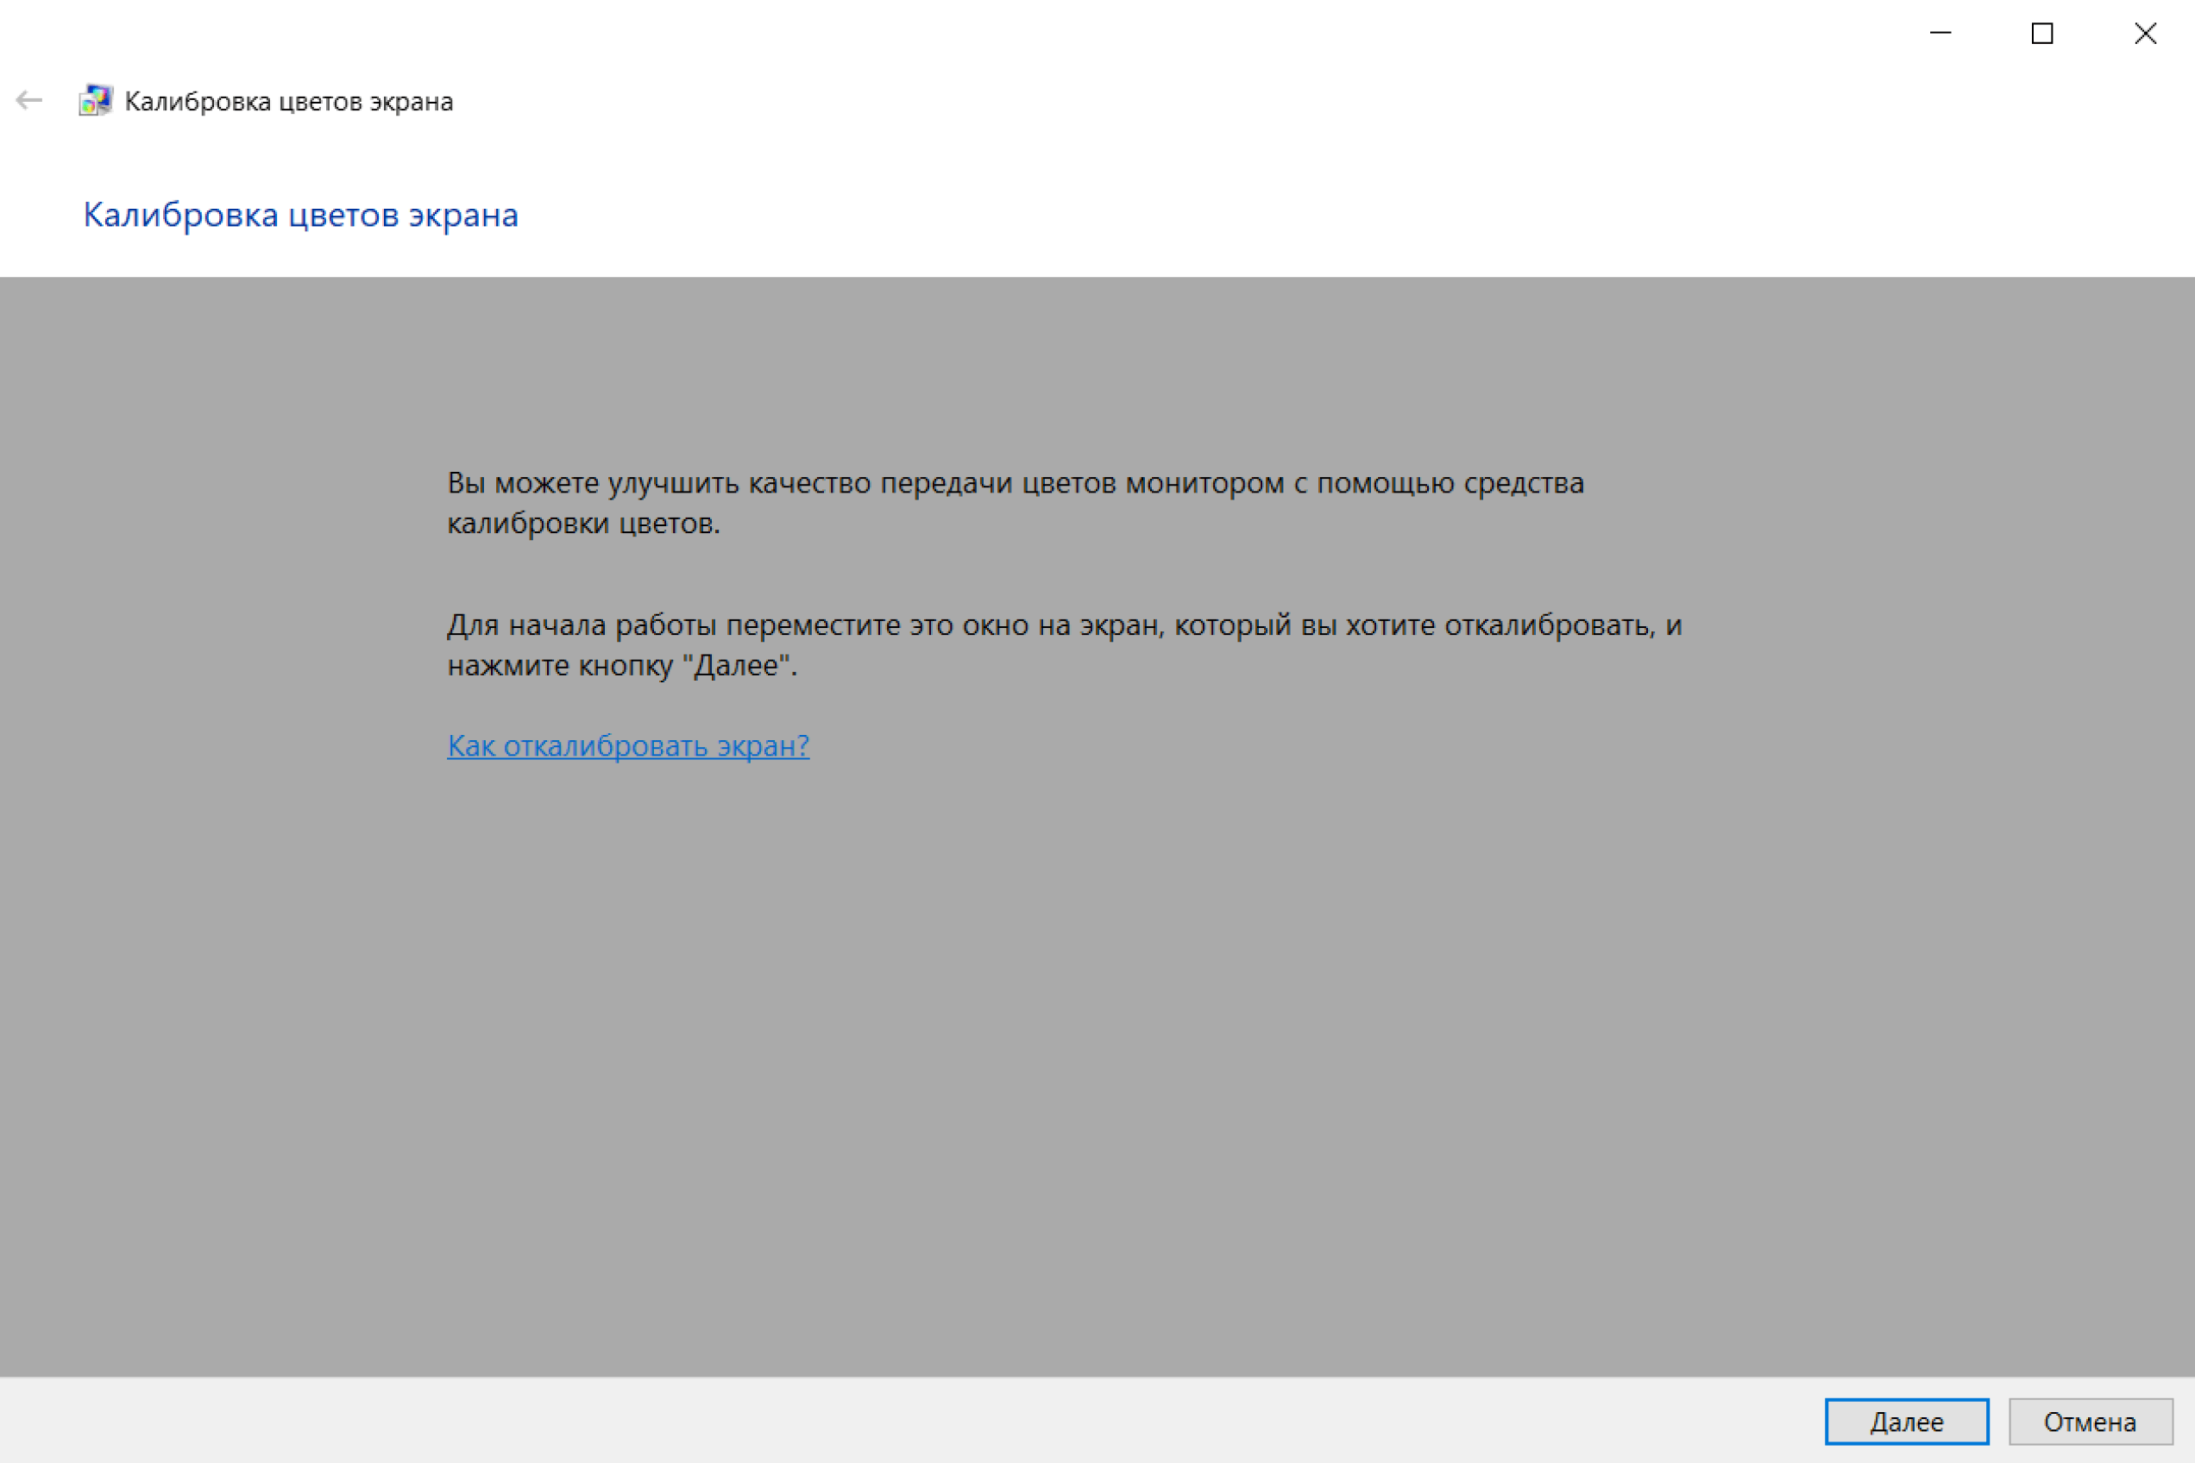Click the paragraph starting "Для начала работы"
This screenshot has width=2195, height=1463.
tap(1064, 625)
